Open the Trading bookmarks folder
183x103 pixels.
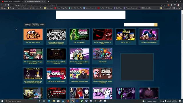(x=11, y=8)
